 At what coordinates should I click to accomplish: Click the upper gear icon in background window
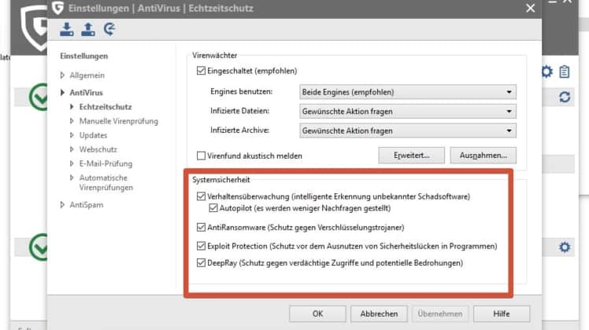[x=546, y=71]
